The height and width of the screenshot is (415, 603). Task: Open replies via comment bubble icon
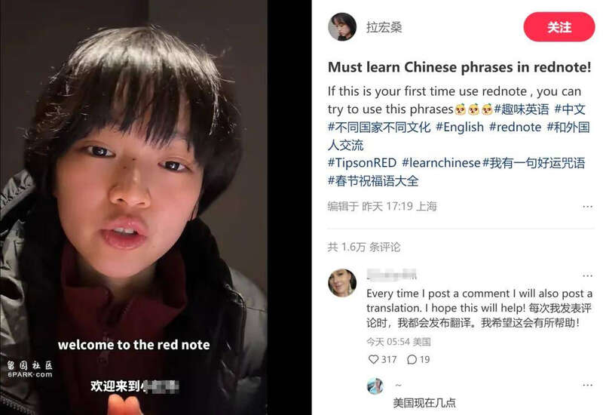pyautogui.click(x=412, y=359)
